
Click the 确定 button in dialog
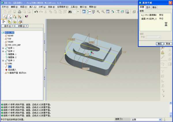point(159,44)
